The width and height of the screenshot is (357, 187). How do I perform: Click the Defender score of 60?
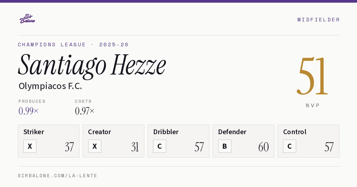click(264, 147)
